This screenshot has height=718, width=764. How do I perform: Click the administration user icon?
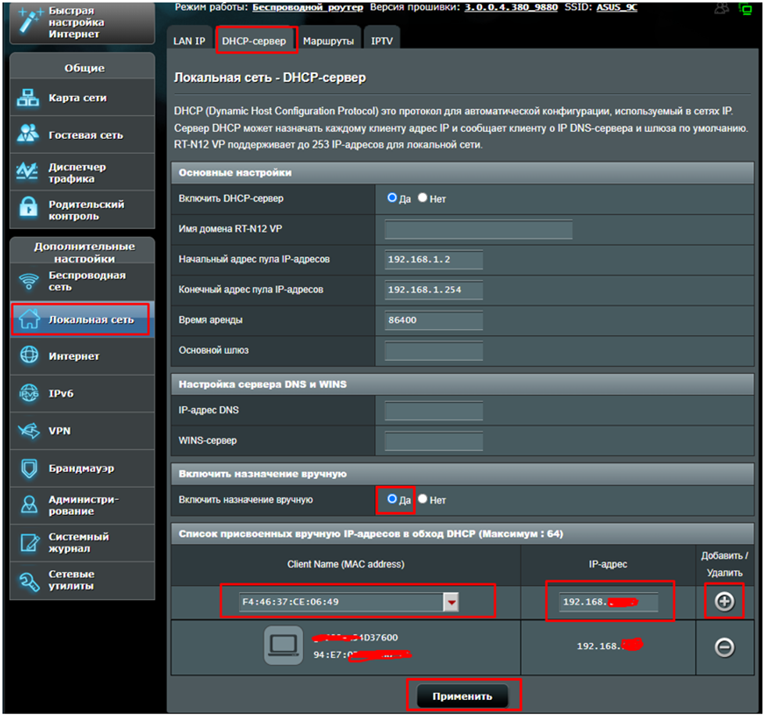[29, 505]
